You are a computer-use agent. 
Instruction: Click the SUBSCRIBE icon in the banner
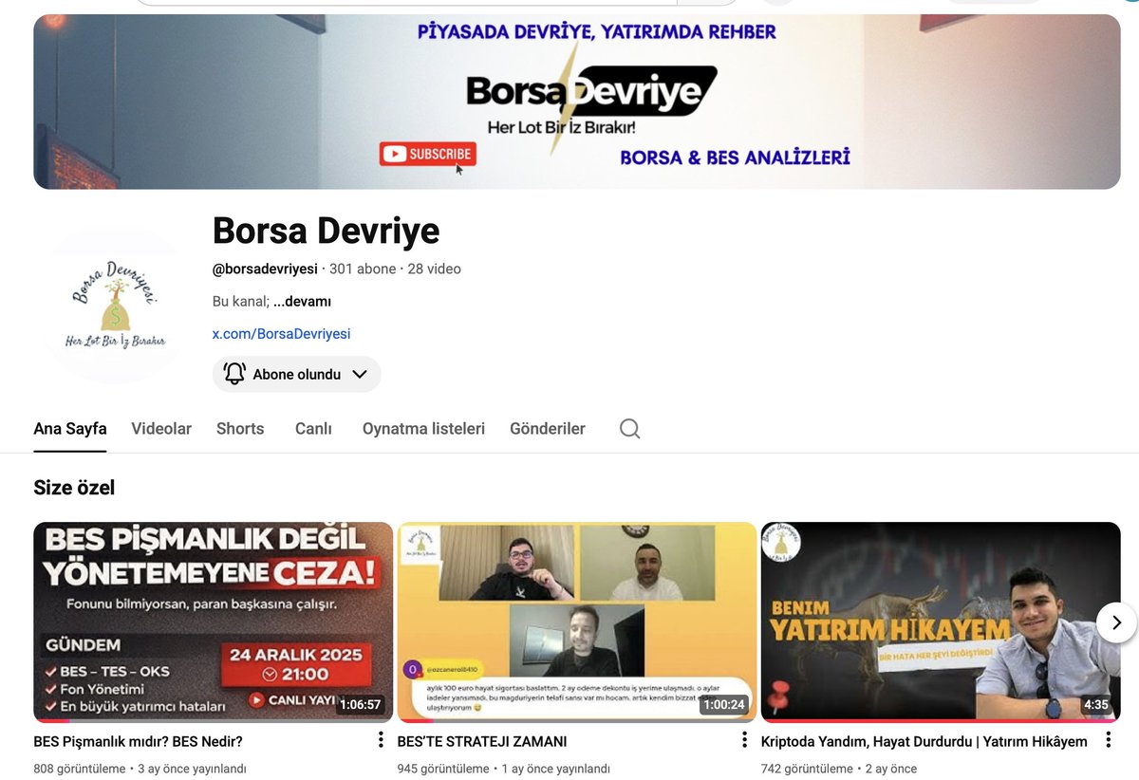(427, 153)
